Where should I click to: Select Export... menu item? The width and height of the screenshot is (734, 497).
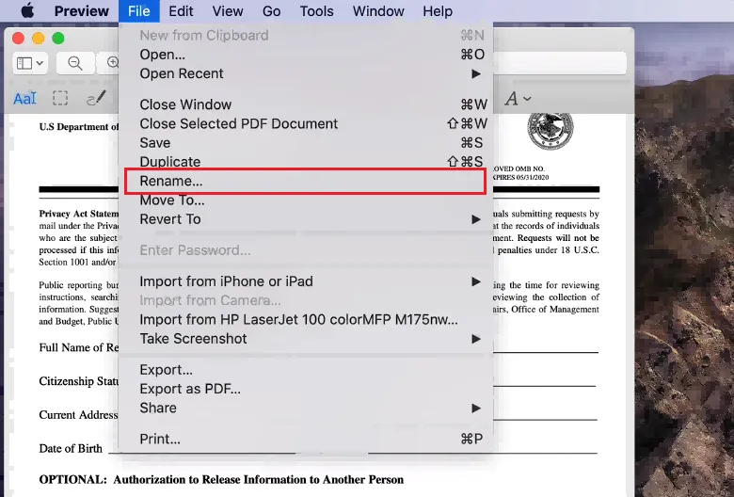[306, 370]
